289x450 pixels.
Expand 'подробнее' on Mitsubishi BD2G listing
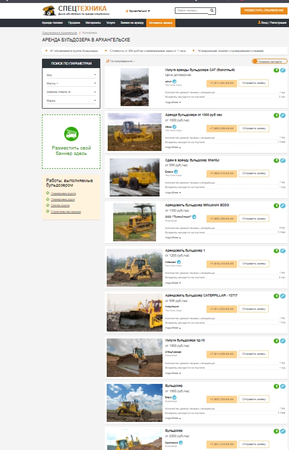coord(172,238)
